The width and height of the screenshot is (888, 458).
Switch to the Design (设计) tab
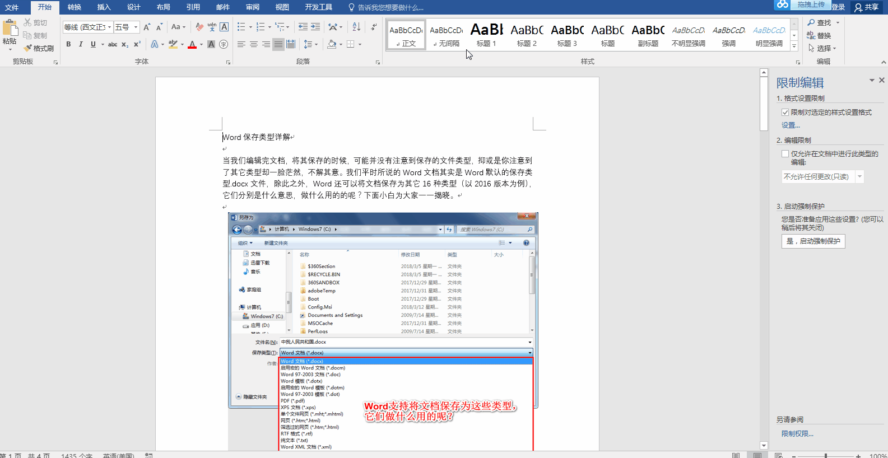pyautogui.click(x=133, y=7)
